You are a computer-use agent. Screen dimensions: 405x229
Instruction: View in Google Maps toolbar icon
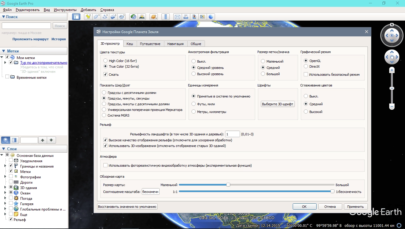coord(202,17)
